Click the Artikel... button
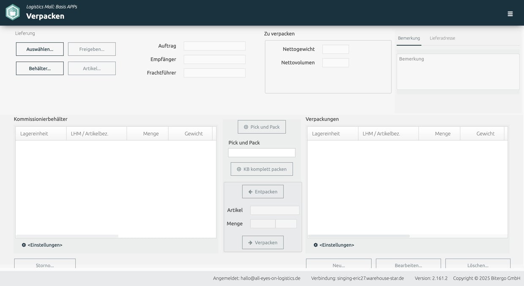Screen dimensions: 524x286 point(92,68)
